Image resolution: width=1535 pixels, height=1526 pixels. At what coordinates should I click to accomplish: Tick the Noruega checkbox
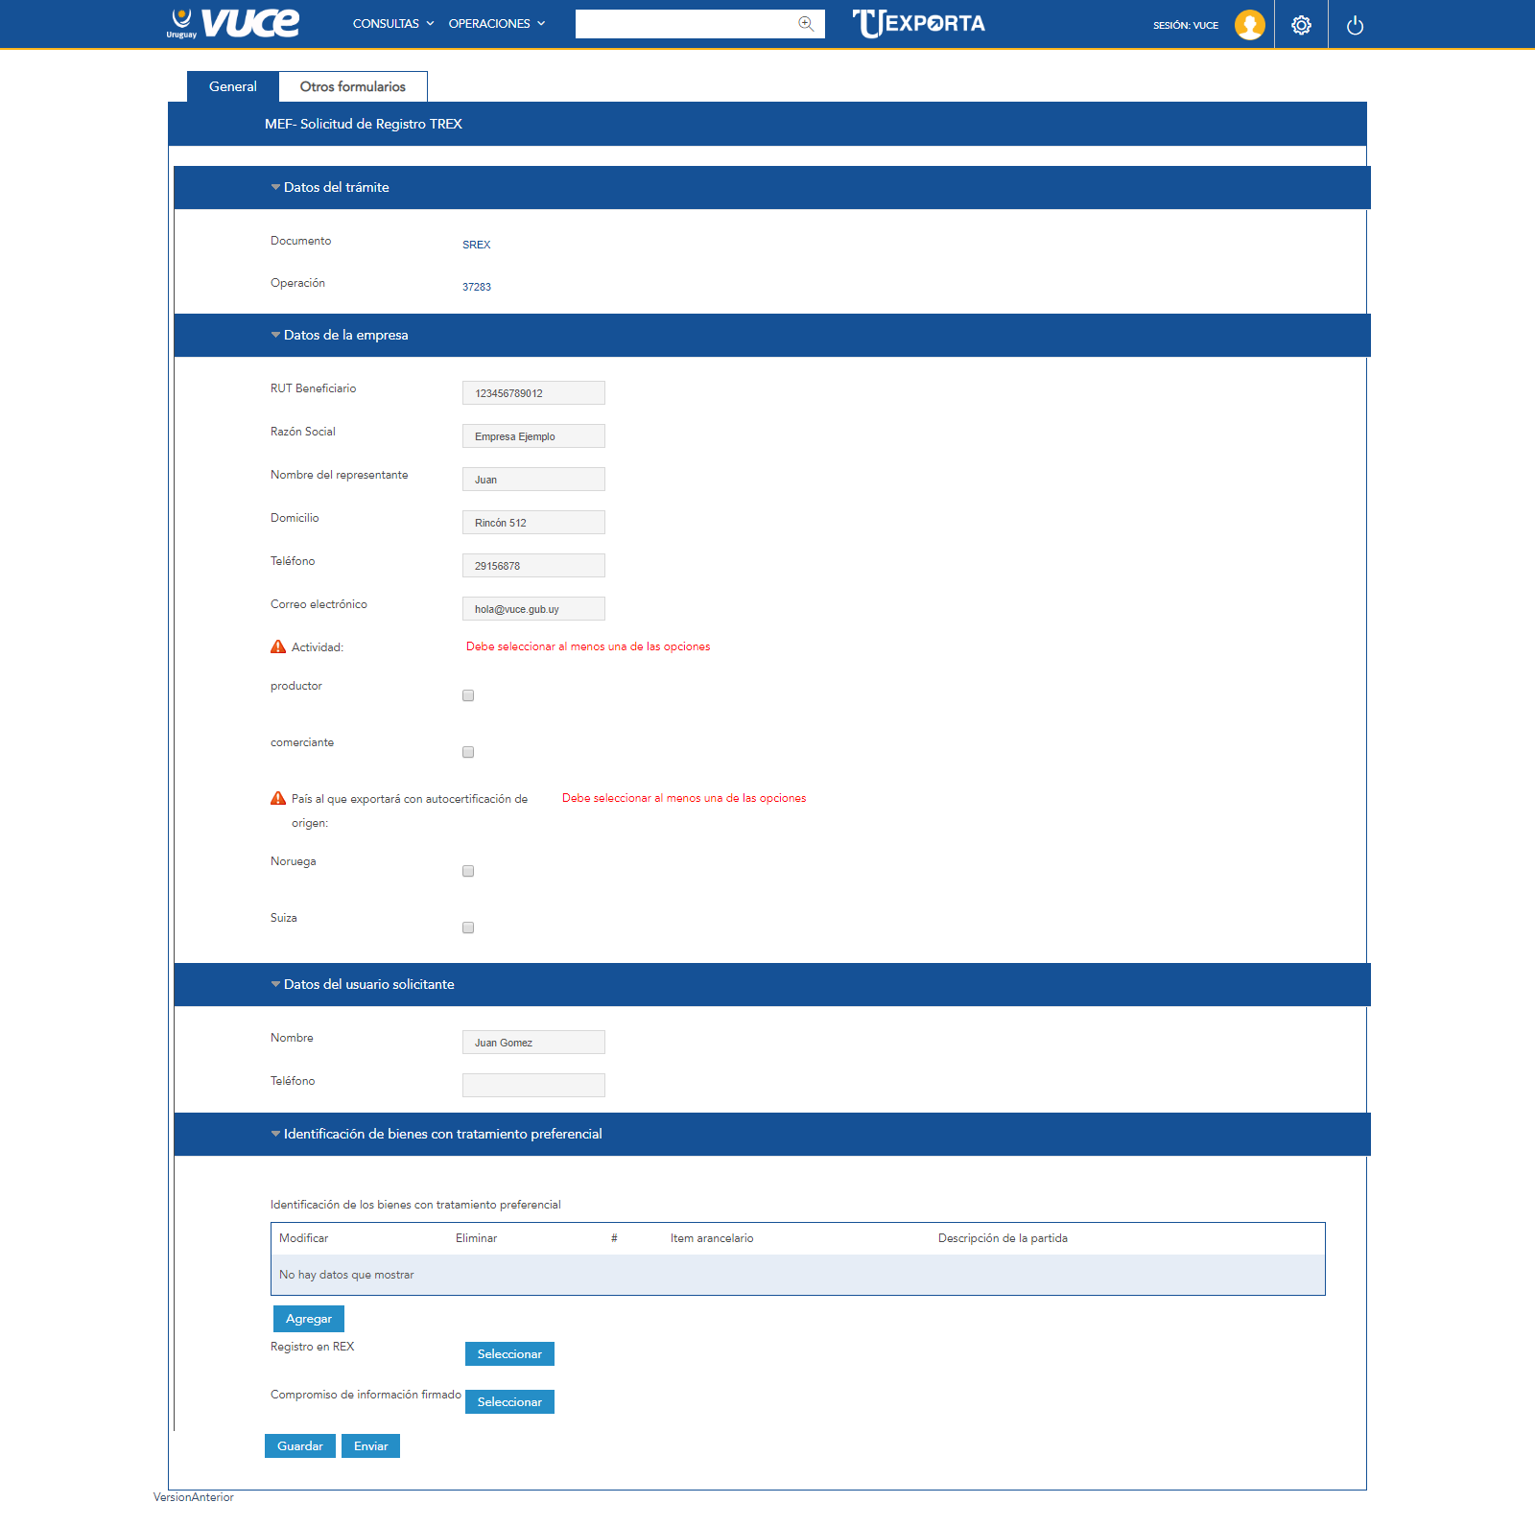(468, 871)
